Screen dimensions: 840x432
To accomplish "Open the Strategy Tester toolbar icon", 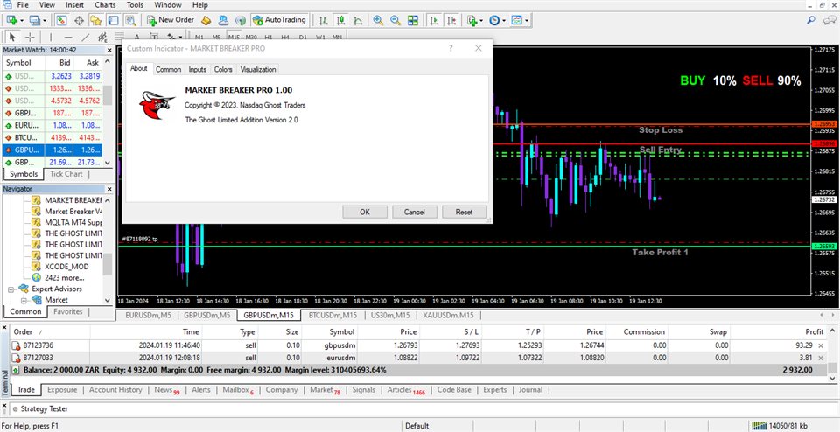I will coord(130,20).
